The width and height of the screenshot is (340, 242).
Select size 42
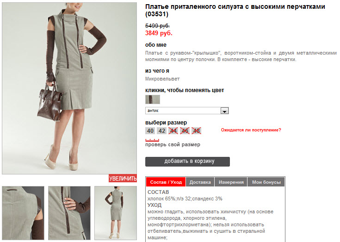pyautogui.click(x=162, y=131)
